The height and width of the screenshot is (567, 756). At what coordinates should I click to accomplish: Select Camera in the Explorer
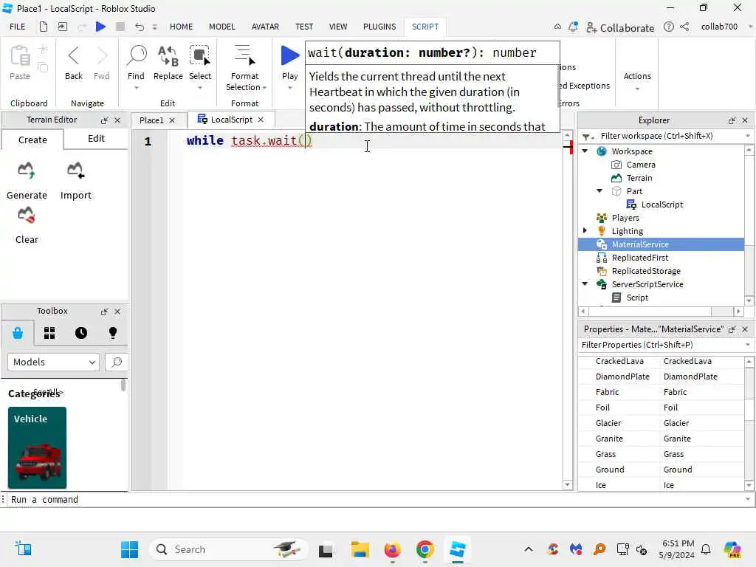pyautogui.click(x=641, y=165)
